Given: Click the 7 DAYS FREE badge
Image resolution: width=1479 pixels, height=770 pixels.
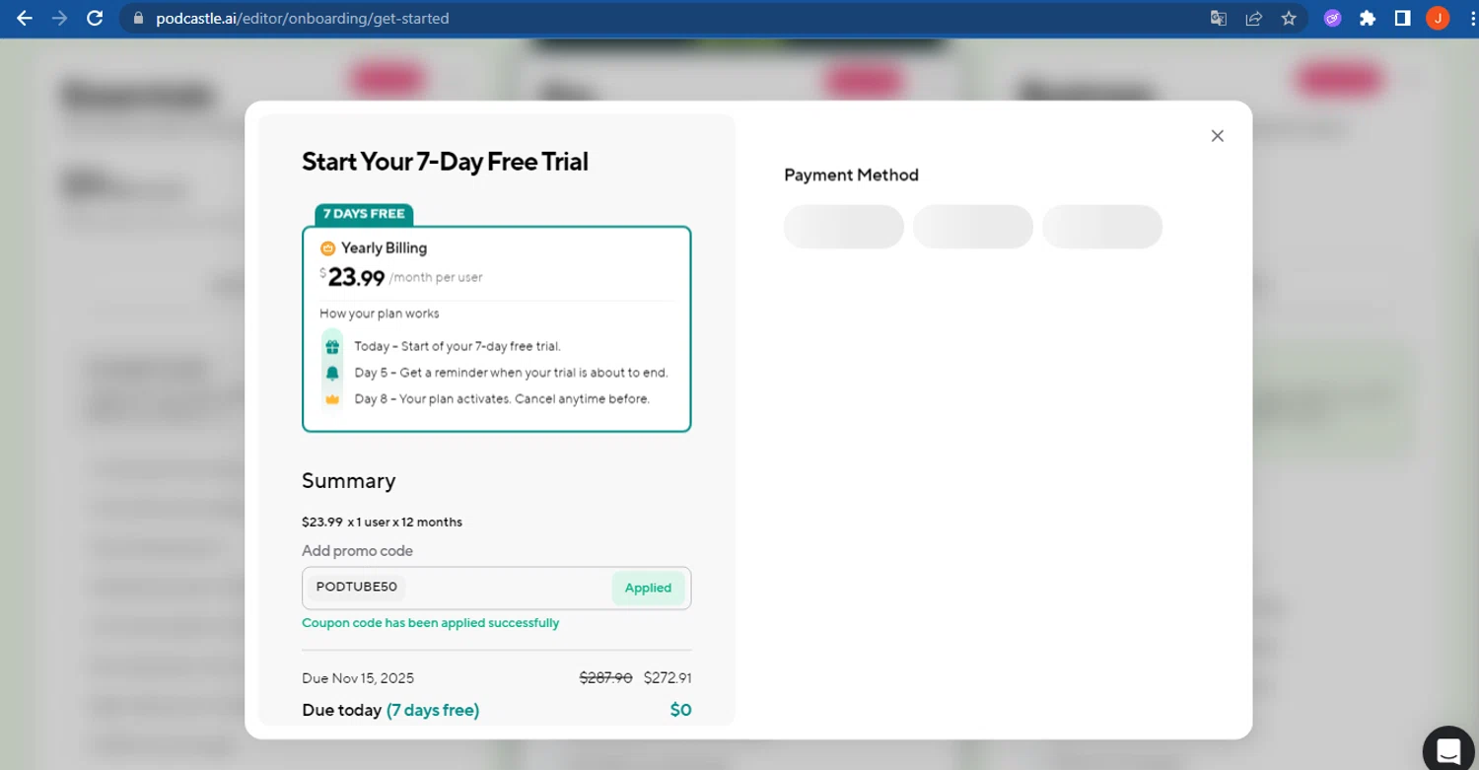Looking at the screenshot, I should click(x=364, y=214).
